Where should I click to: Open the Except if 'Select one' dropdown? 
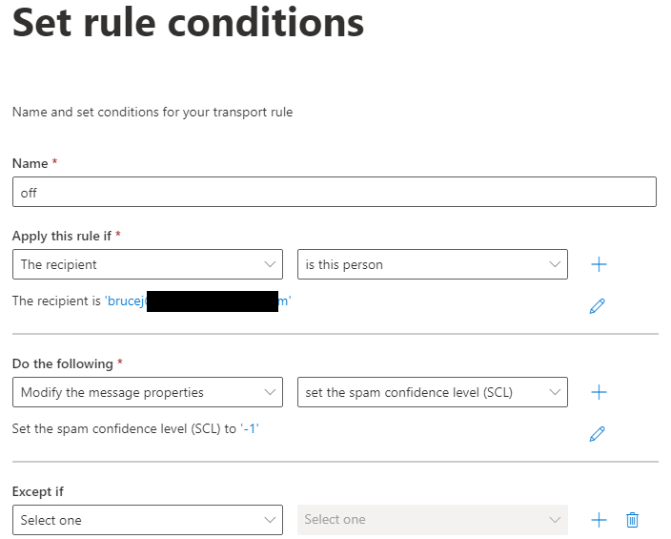148,520
